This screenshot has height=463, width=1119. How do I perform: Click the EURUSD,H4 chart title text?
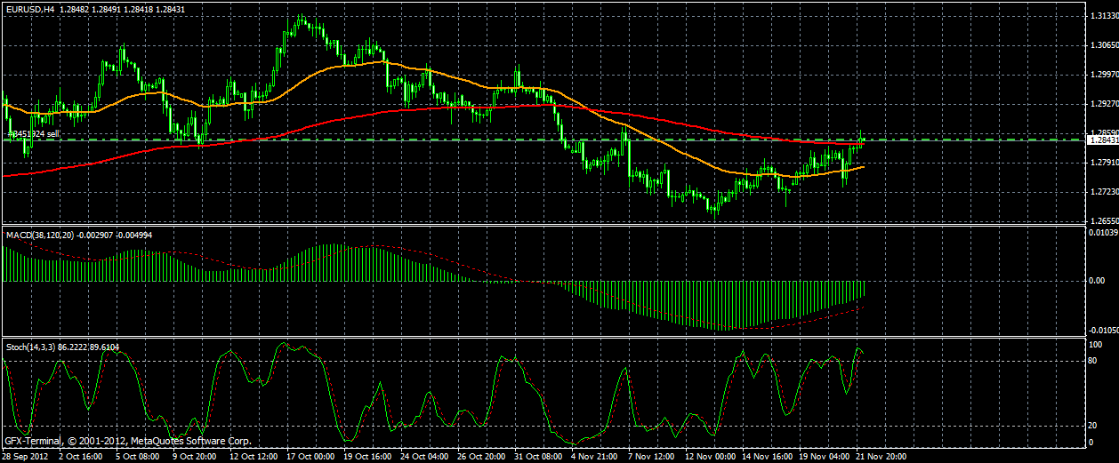click(32, 9)
